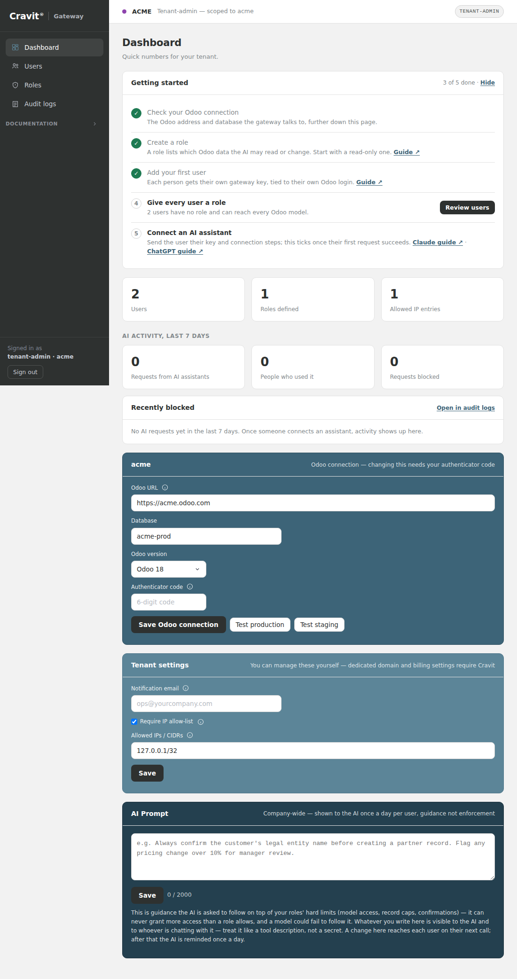517x979 pixels.
Task: Click the Review users button
Action: pos(467,208)
